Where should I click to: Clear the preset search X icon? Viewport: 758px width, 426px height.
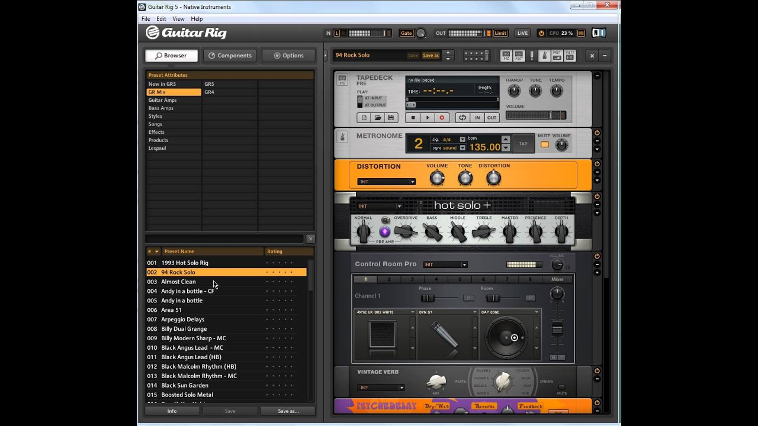coord(310,239)
